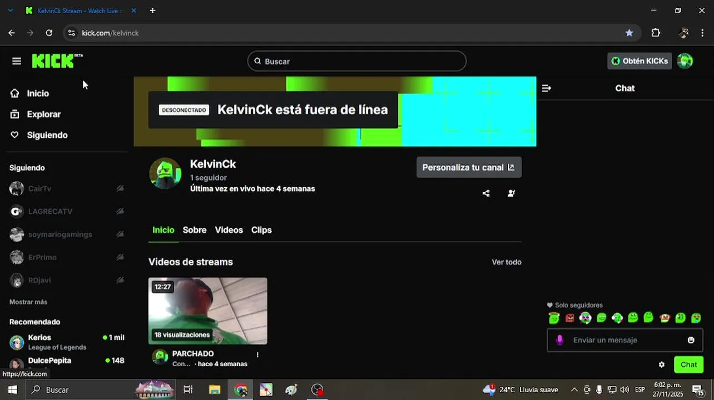Open Task View on taskbar

click(x=188, y=390)
